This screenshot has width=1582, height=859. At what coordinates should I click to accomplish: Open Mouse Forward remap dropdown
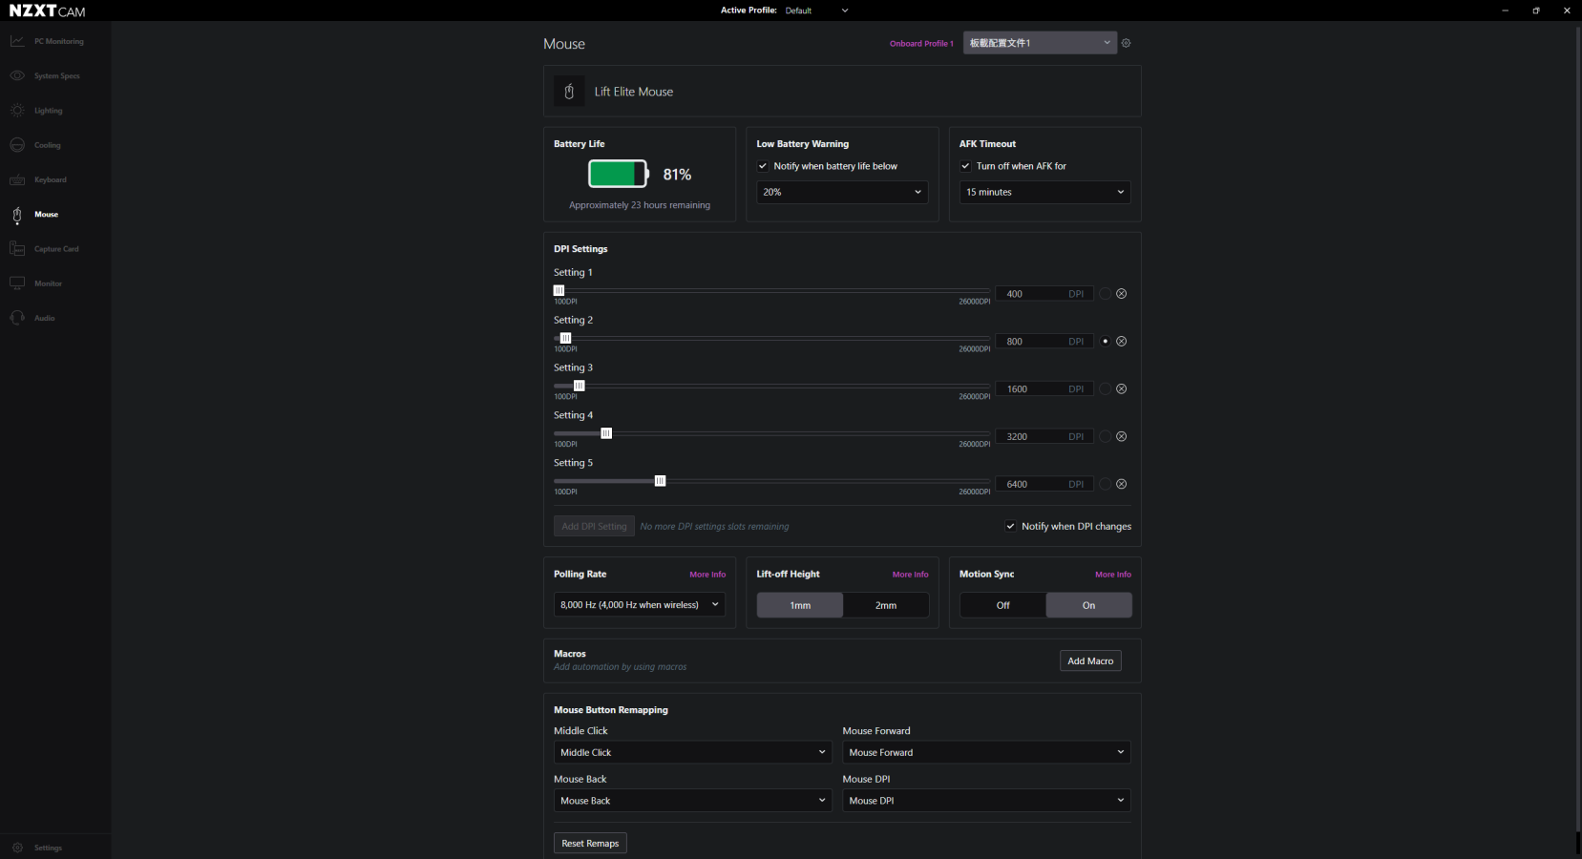point(987,752)
